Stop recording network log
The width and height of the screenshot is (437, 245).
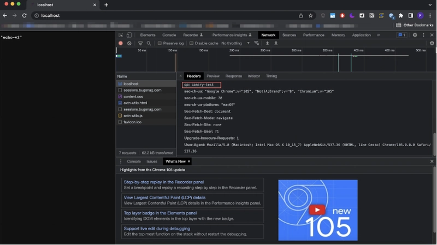pyautogui.click(x=120, y=43)
